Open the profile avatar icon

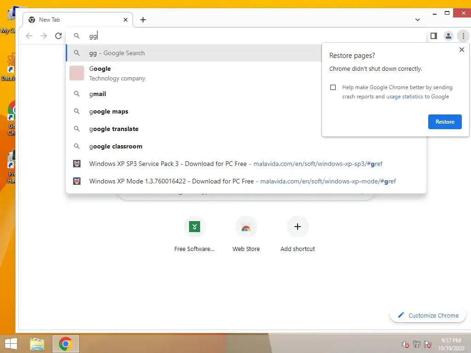pos(448,36)
